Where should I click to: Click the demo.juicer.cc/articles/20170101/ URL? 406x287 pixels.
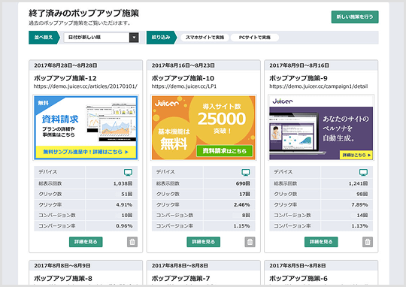pyautogui.click(x=86, y=86)
